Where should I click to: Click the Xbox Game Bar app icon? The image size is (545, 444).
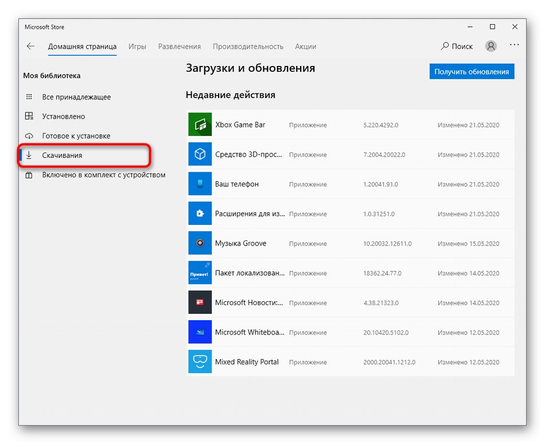(x=200, y=125)
